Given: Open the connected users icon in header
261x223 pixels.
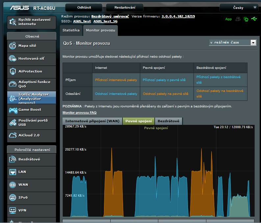Looking at the screenshot, I should click(238, 19).
